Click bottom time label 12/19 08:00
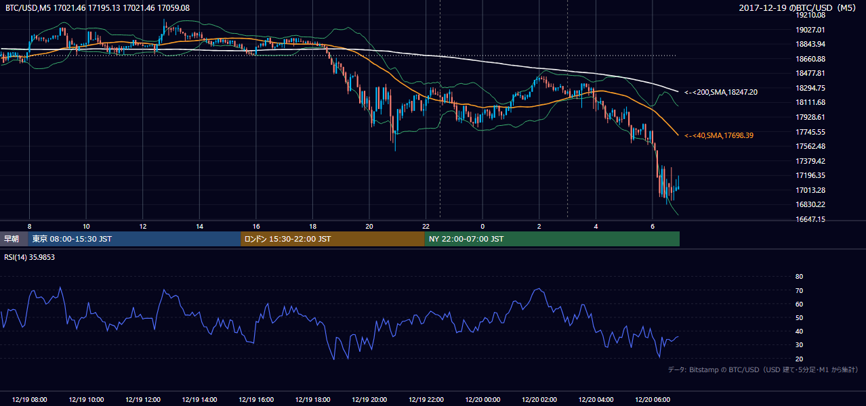Image resolution: width=866 pixels, height=406 pixels. [x=29, y=400]
